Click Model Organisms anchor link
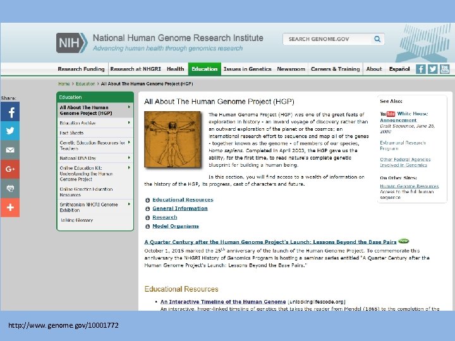 176,226
